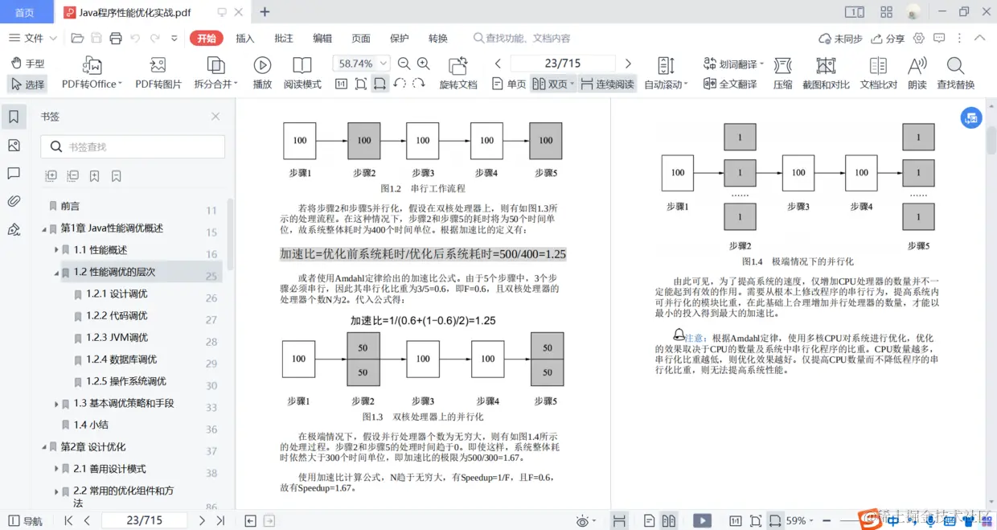Open bookmark 1.4 小结
Screen dimensions: 997x530
pyautogui.click(x=91, y=425)
